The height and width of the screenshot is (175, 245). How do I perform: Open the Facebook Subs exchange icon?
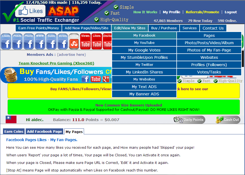(x=51, y=41)
